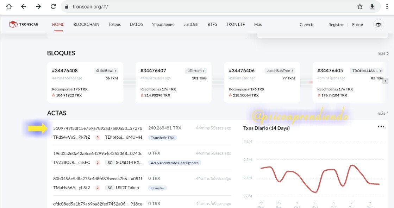Click the arrow icon after TRdS4yVnS...Rk7fZ
Image resolution: width=394 pixels, height=208 pixels.
pos(98,137)
